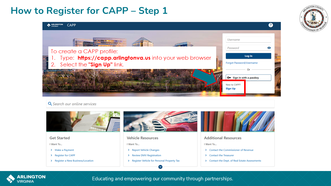Open the Contact the Treasurer link

[222, 155]
